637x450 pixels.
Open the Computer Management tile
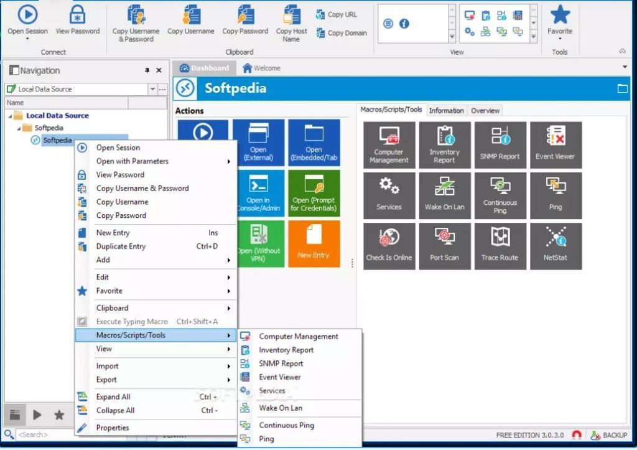coord(389,145)
